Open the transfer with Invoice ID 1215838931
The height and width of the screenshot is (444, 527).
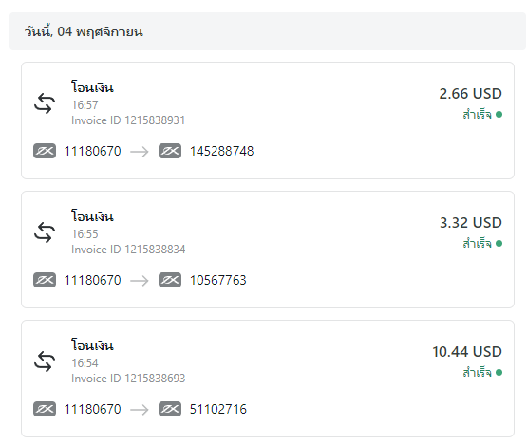pos(268,120)
